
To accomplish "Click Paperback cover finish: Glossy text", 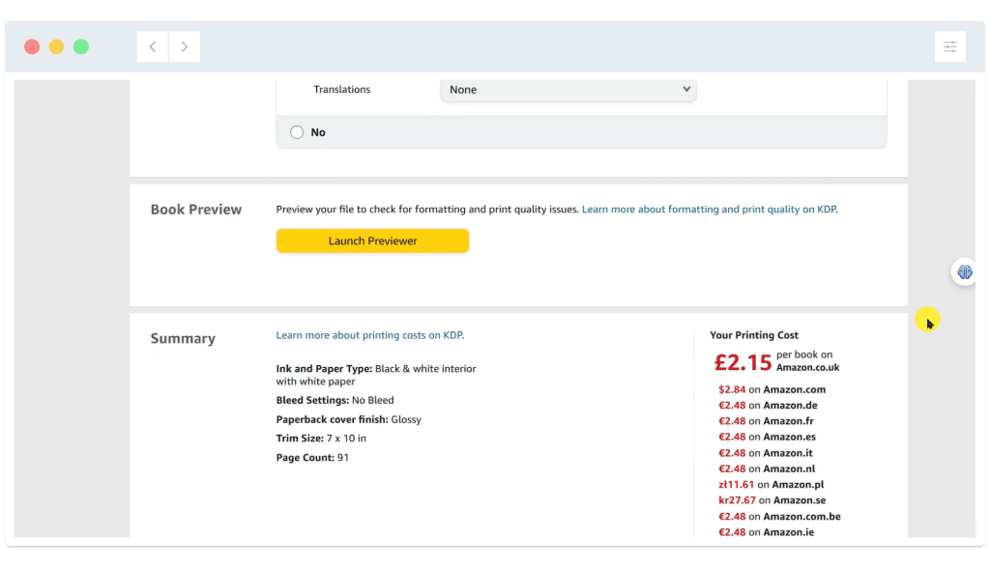I will click(348, 419).
